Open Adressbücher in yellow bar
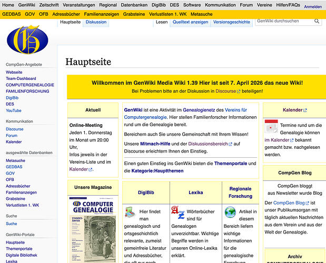The image size is (326, 263). [x=66, y=14]
